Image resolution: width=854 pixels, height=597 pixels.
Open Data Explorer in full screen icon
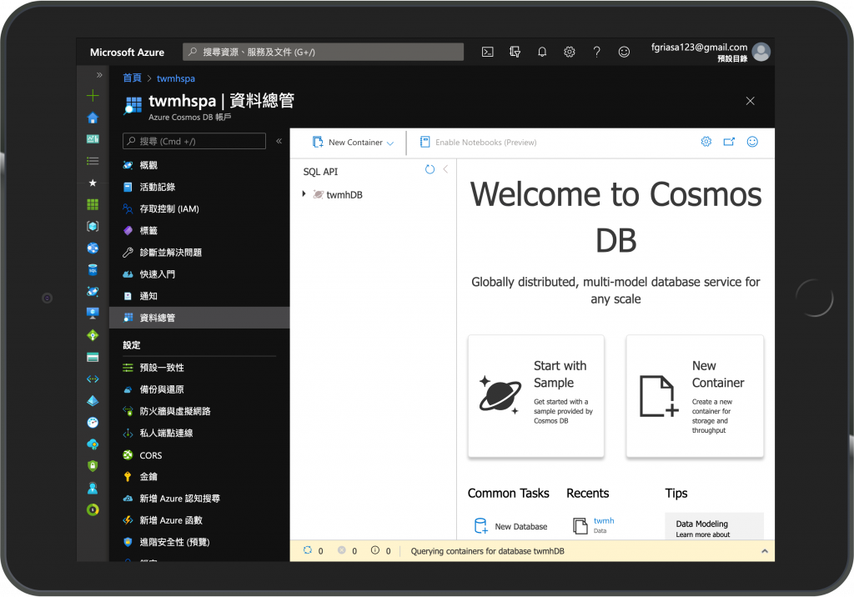[x=729, y=142]
